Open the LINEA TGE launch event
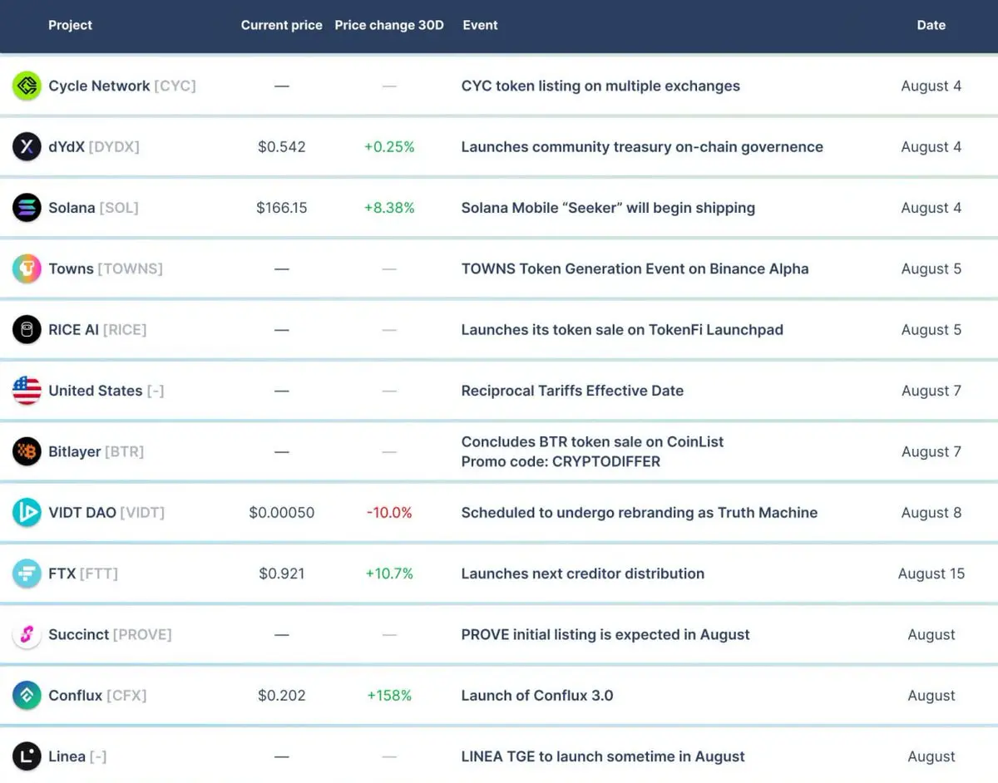This screenshot has height=783, width=998. point(603,756)
